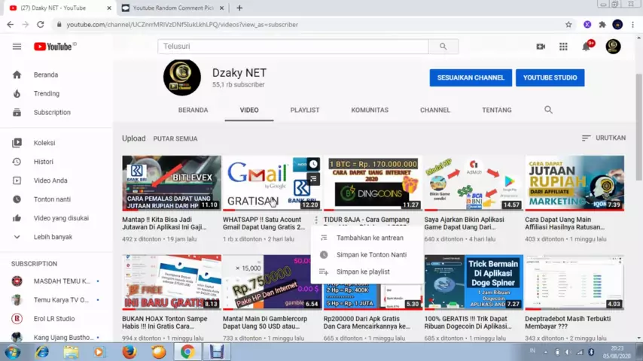Click add to queue icon on Gmail thumbnail
Image resolution: width=643 pixels, height=361 pixels.
[x=313, y=179]
